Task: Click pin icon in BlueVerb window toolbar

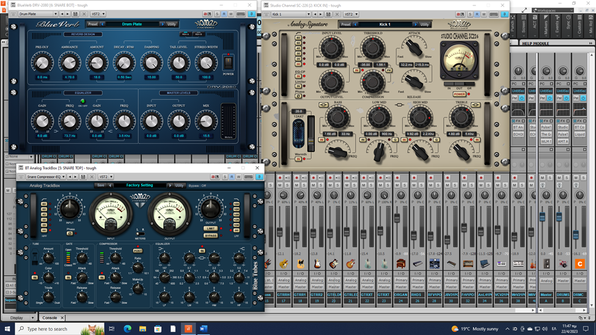Action: [252, 14]
